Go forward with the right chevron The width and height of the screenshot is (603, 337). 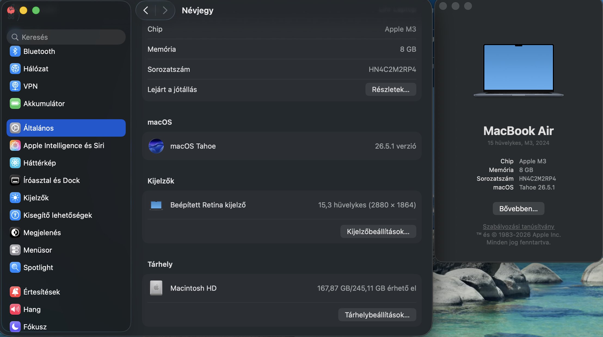point(165,10)
